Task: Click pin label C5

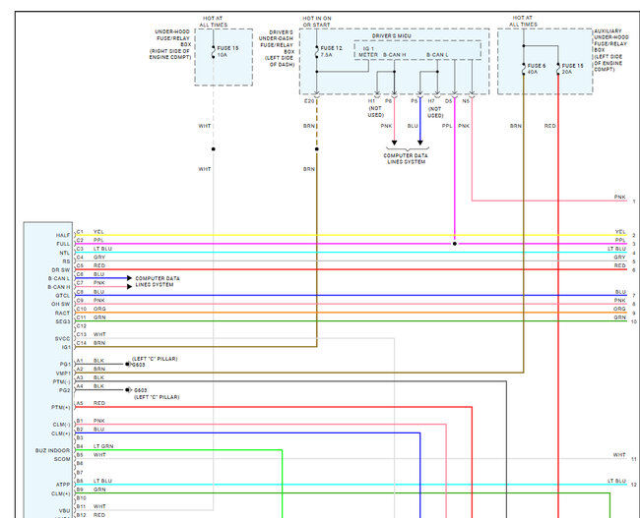Action: pyautogui.click(x=80, y=265)
